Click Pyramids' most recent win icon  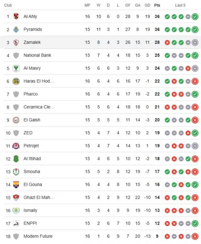pyautogui.click(x=195, y=30)
